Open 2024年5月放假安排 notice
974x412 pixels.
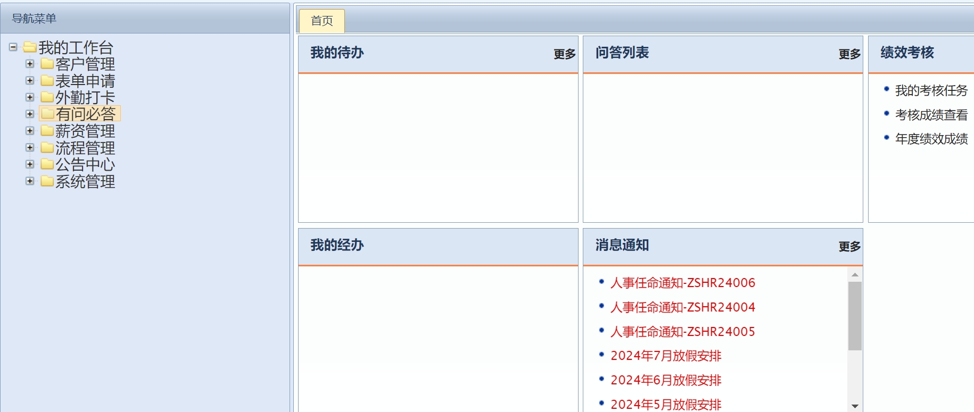point(666,405)
